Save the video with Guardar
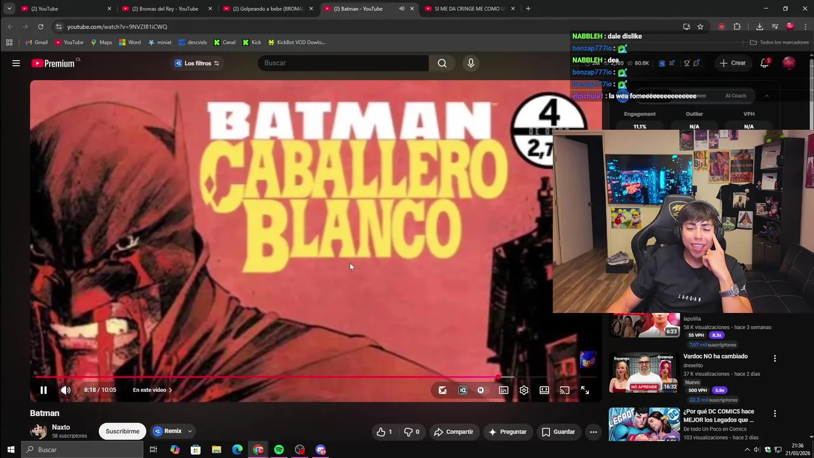 [x=558, y=432]
